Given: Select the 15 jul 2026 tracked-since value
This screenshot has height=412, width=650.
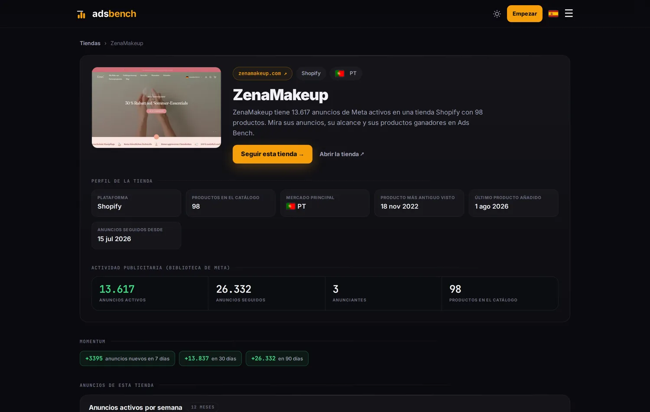Looking at the screenshot, I should pyautogui.click(x=114, y=239).
